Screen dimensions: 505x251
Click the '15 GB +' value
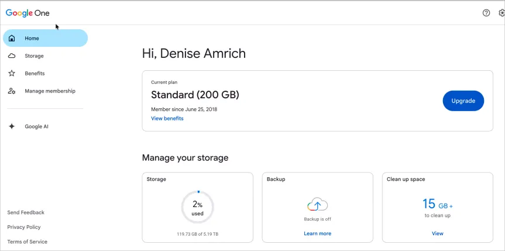tap(437, 204)
